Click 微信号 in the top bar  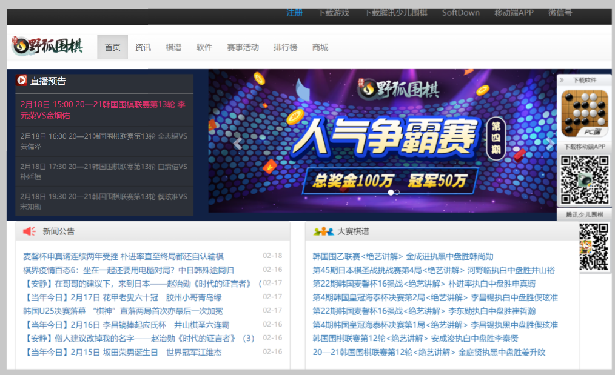[560, 13]
